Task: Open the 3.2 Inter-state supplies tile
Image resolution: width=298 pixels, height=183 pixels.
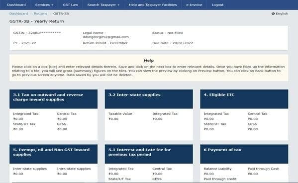Action: (x=149, y=99)
